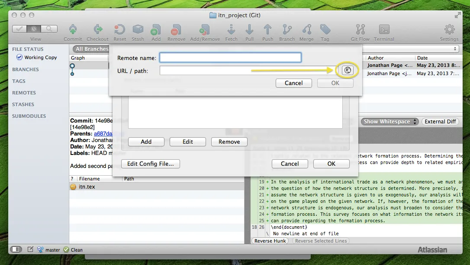Open Settings from the toolbar
The height and width of the screenshot is (265, 470).
click(x=449, y=30)
